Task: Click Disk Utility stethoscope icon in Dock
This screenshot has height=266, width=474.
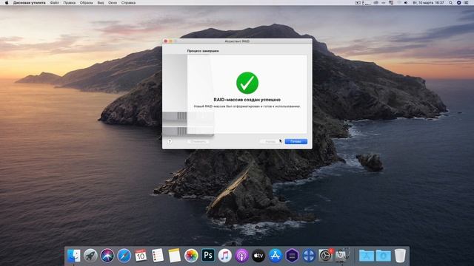Action: coord(342,256)
